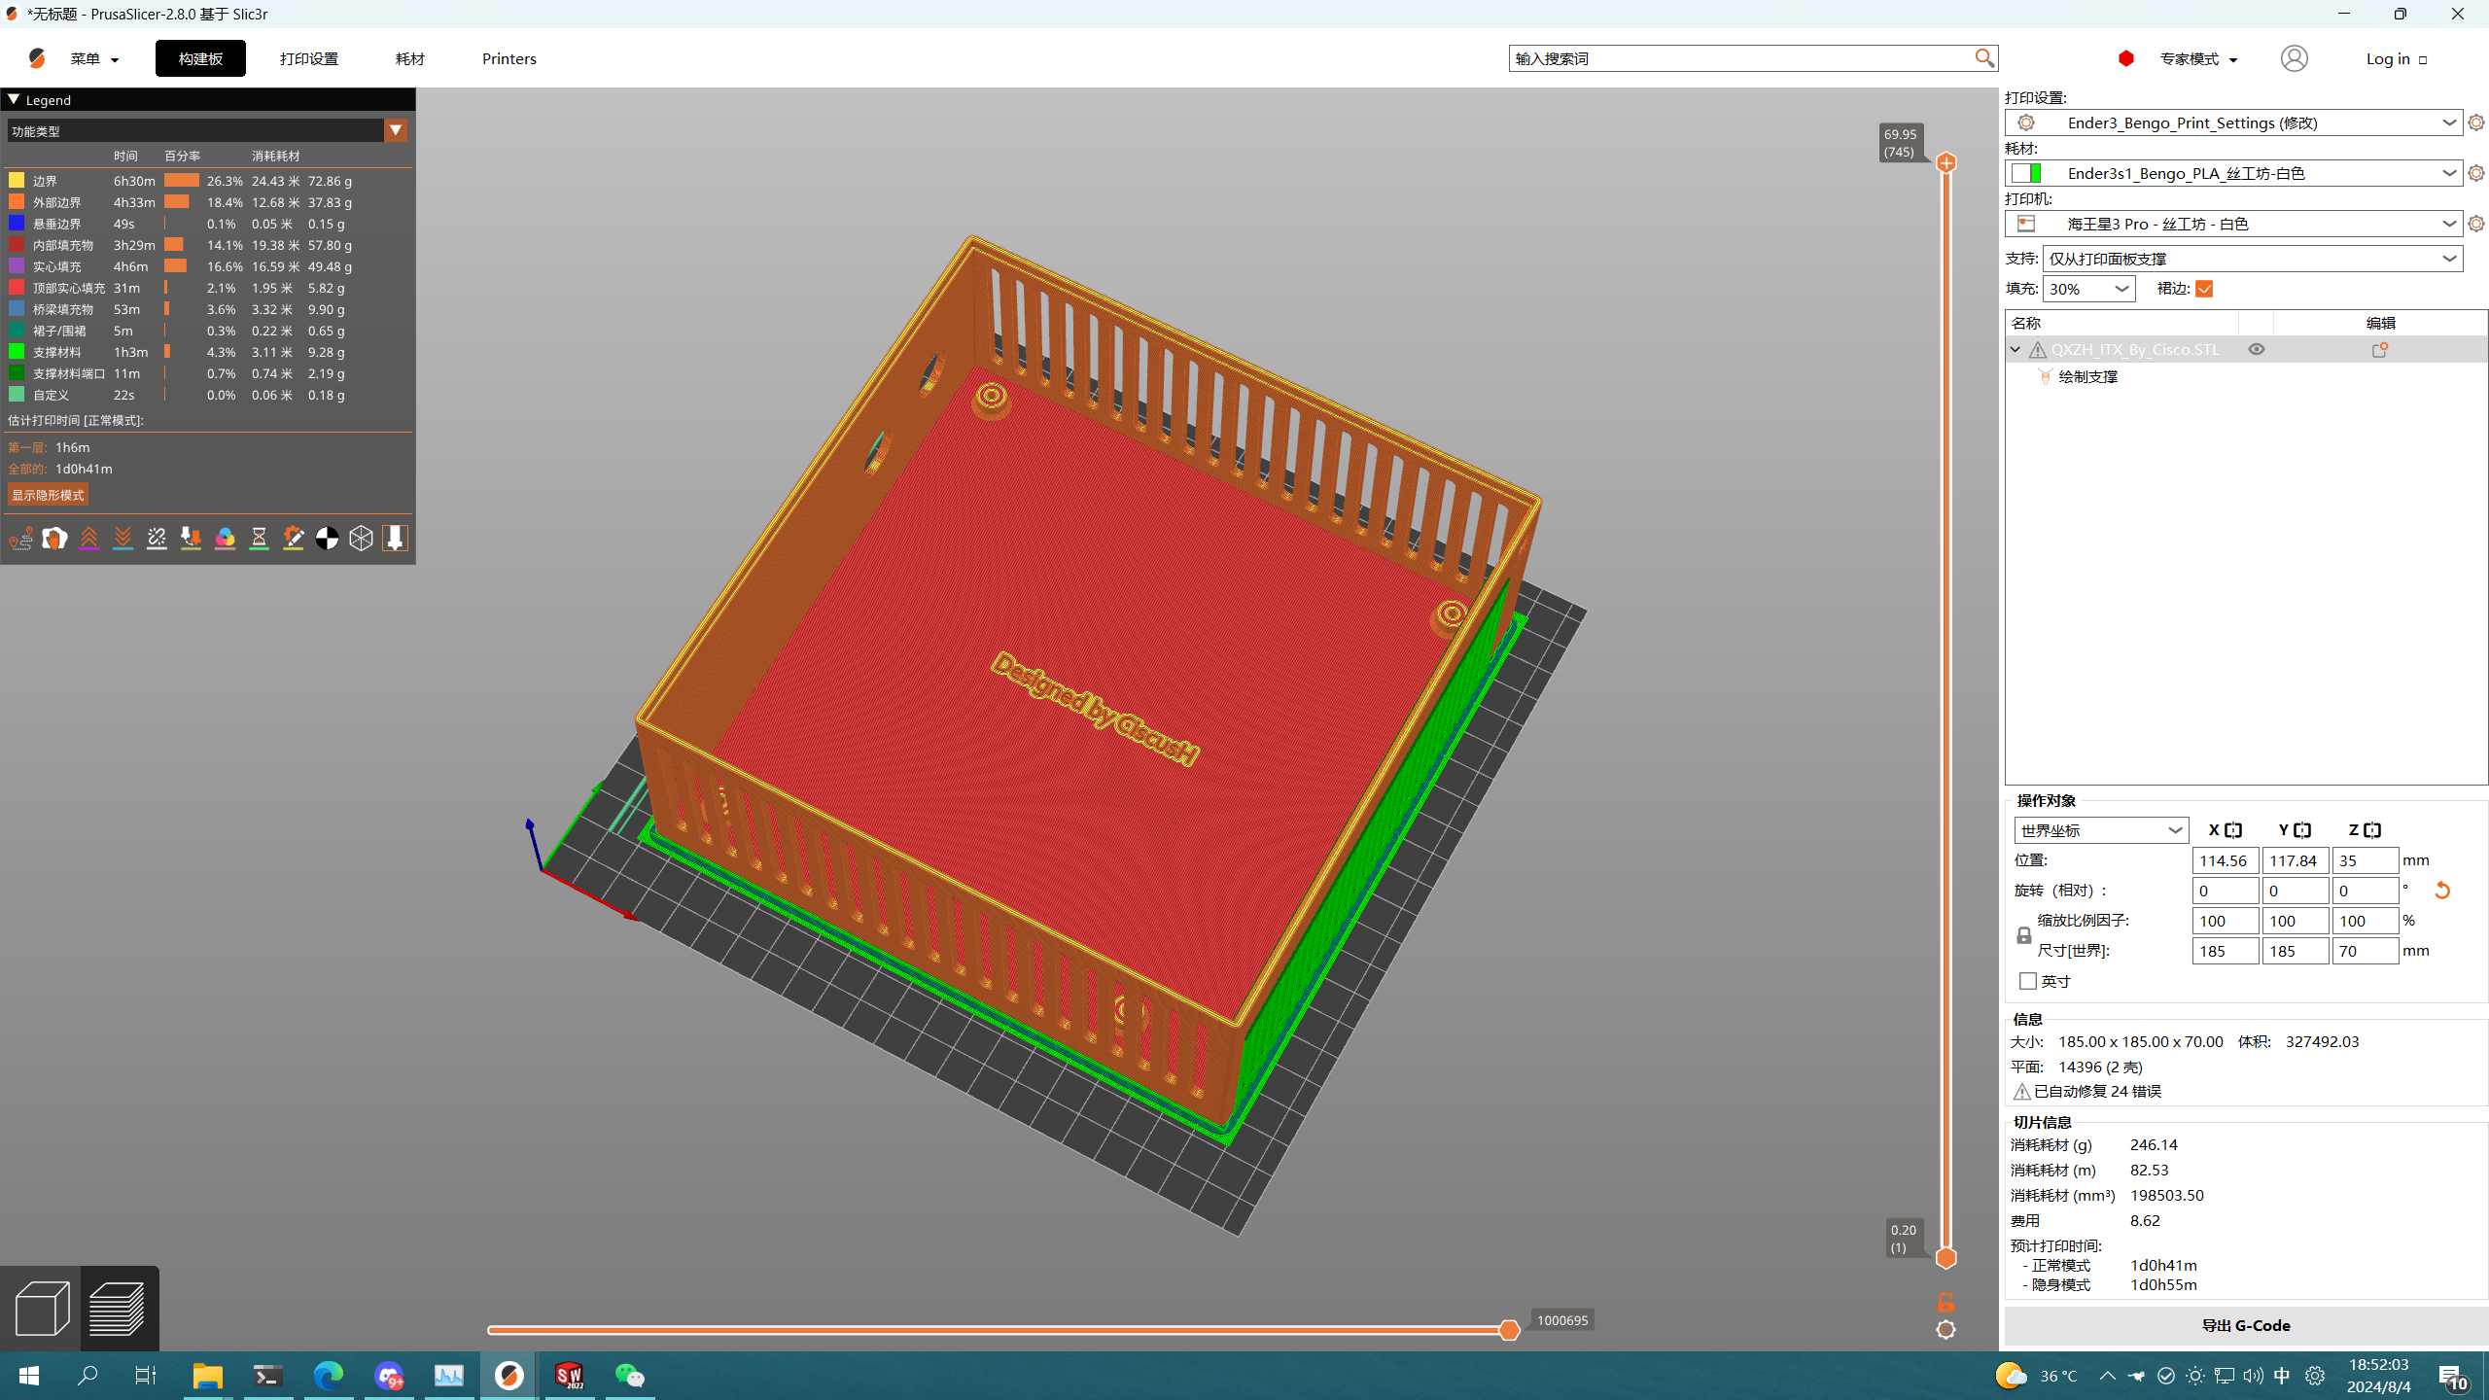
Task: Toggle wipe moves hand icon
Action: 54,539
